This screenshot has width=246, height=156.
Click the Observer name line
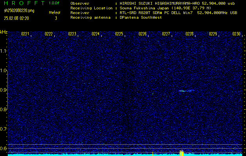153,3
